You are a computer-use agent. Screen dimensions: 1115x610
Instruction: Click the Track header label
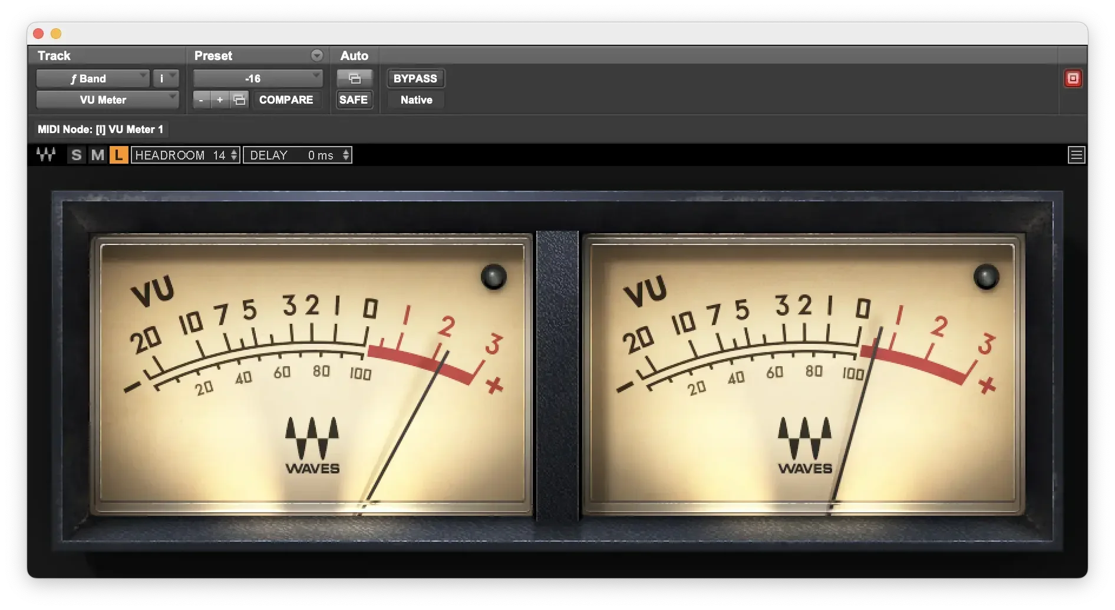tap(54, 55)
